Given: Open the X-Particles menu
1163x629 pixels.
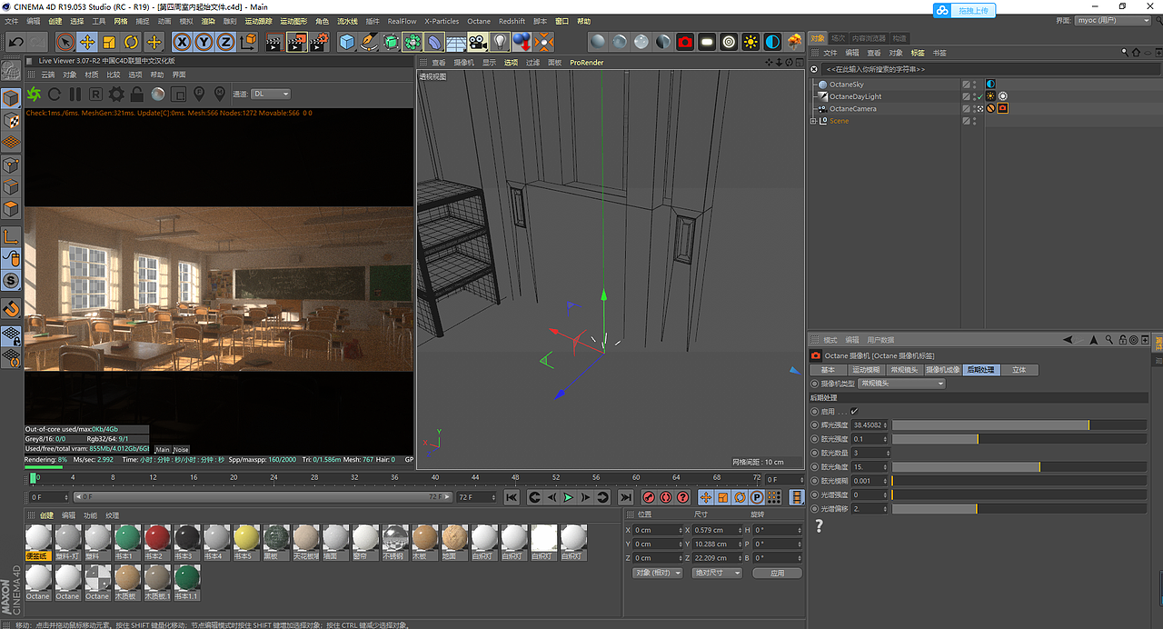Looking at the screenshot, I should [442, 21].
